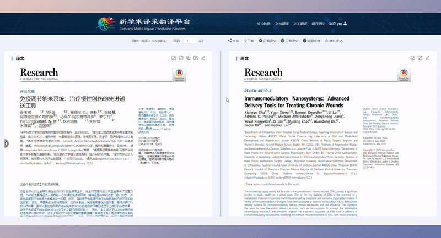Image resolution: width=441 pixels, height=238 pixels.
Task: Open the 翻译历史 page
Action: (318, 24)
